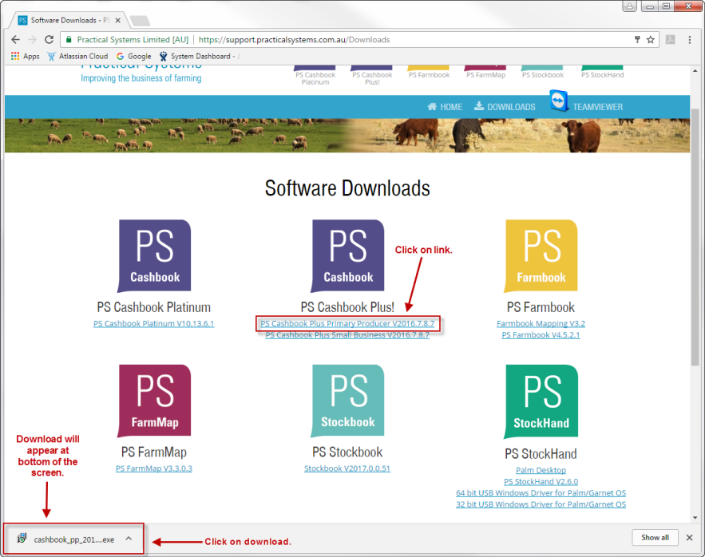Open DOWNLOADS in the blue navigation bar
705x557 pixels.
[505, 107]
